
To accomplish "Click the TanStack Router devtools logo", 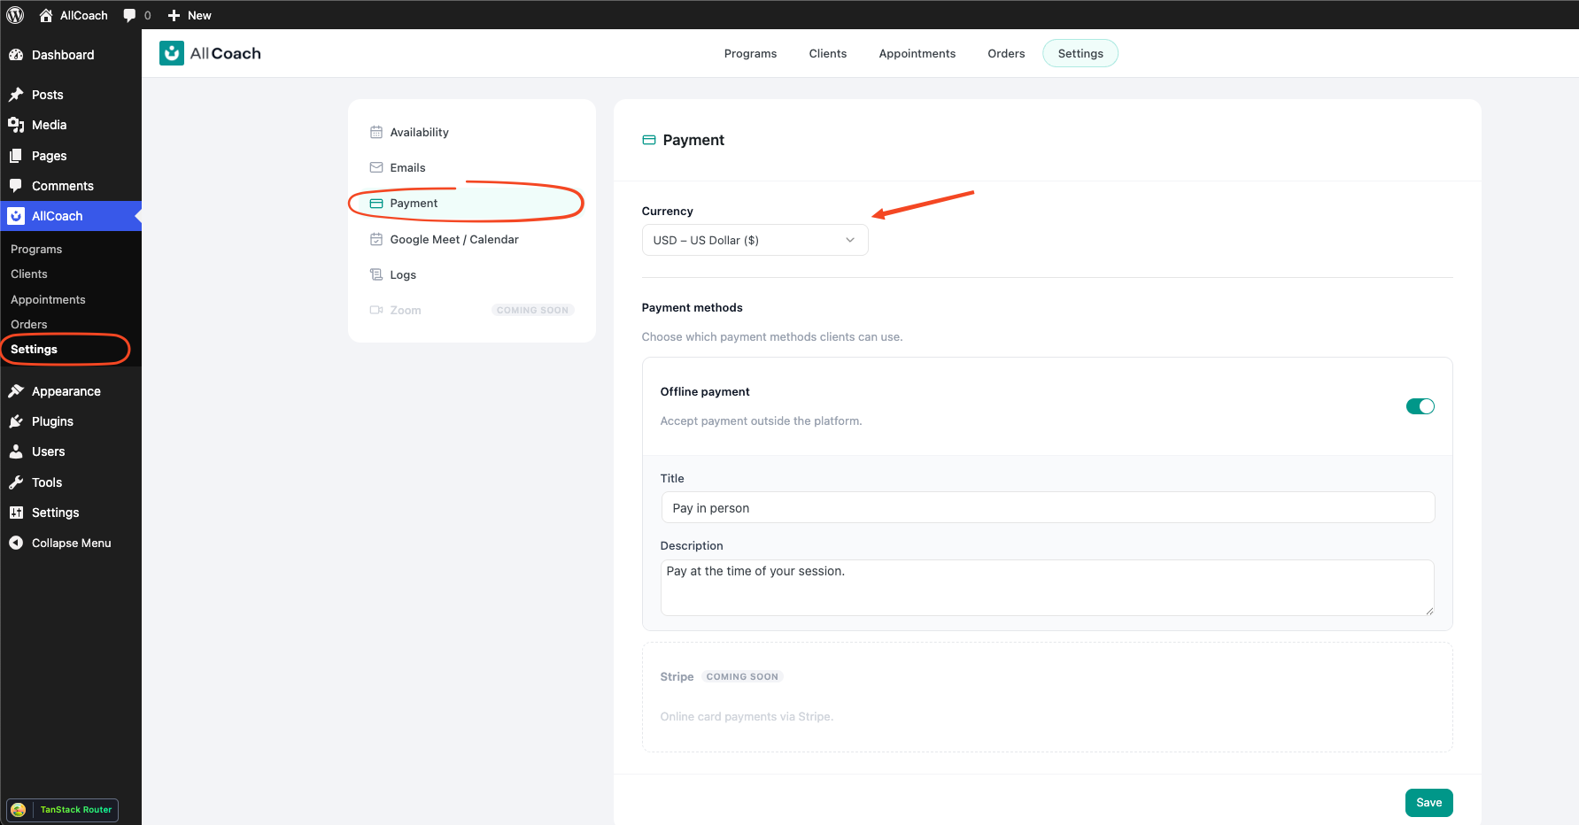I will [x=19, y=810].
